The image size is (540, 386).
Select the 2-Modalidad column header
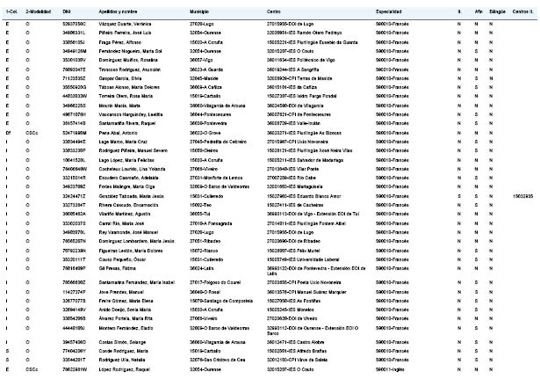coord(39,11)
